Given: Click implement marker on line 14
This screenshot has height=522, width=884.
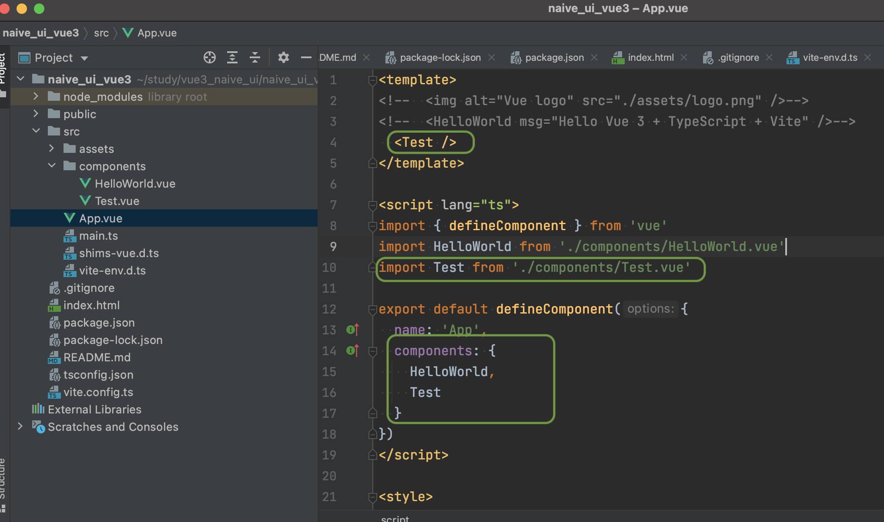Looking at the screenshot, I should (x=352, y=350).
